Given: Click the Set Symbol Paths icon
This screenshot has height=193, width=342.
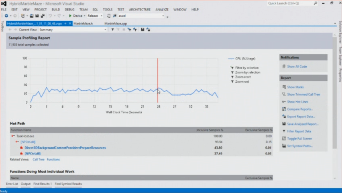Looking at the screenshot, I should (284, 146).
